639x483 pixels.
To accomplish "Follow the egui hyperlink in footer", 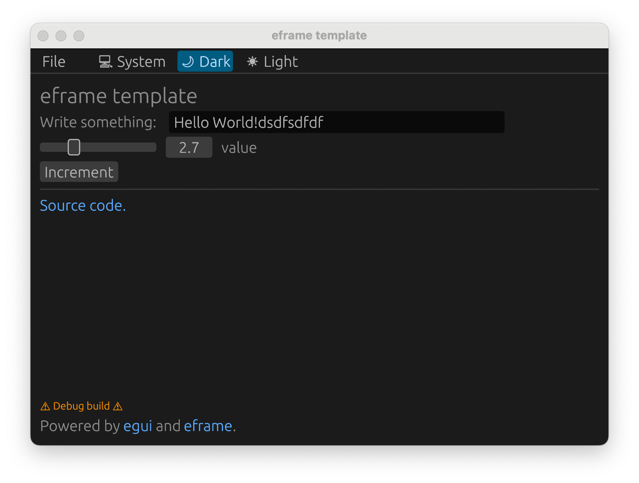I will click(x=138, y=426).
